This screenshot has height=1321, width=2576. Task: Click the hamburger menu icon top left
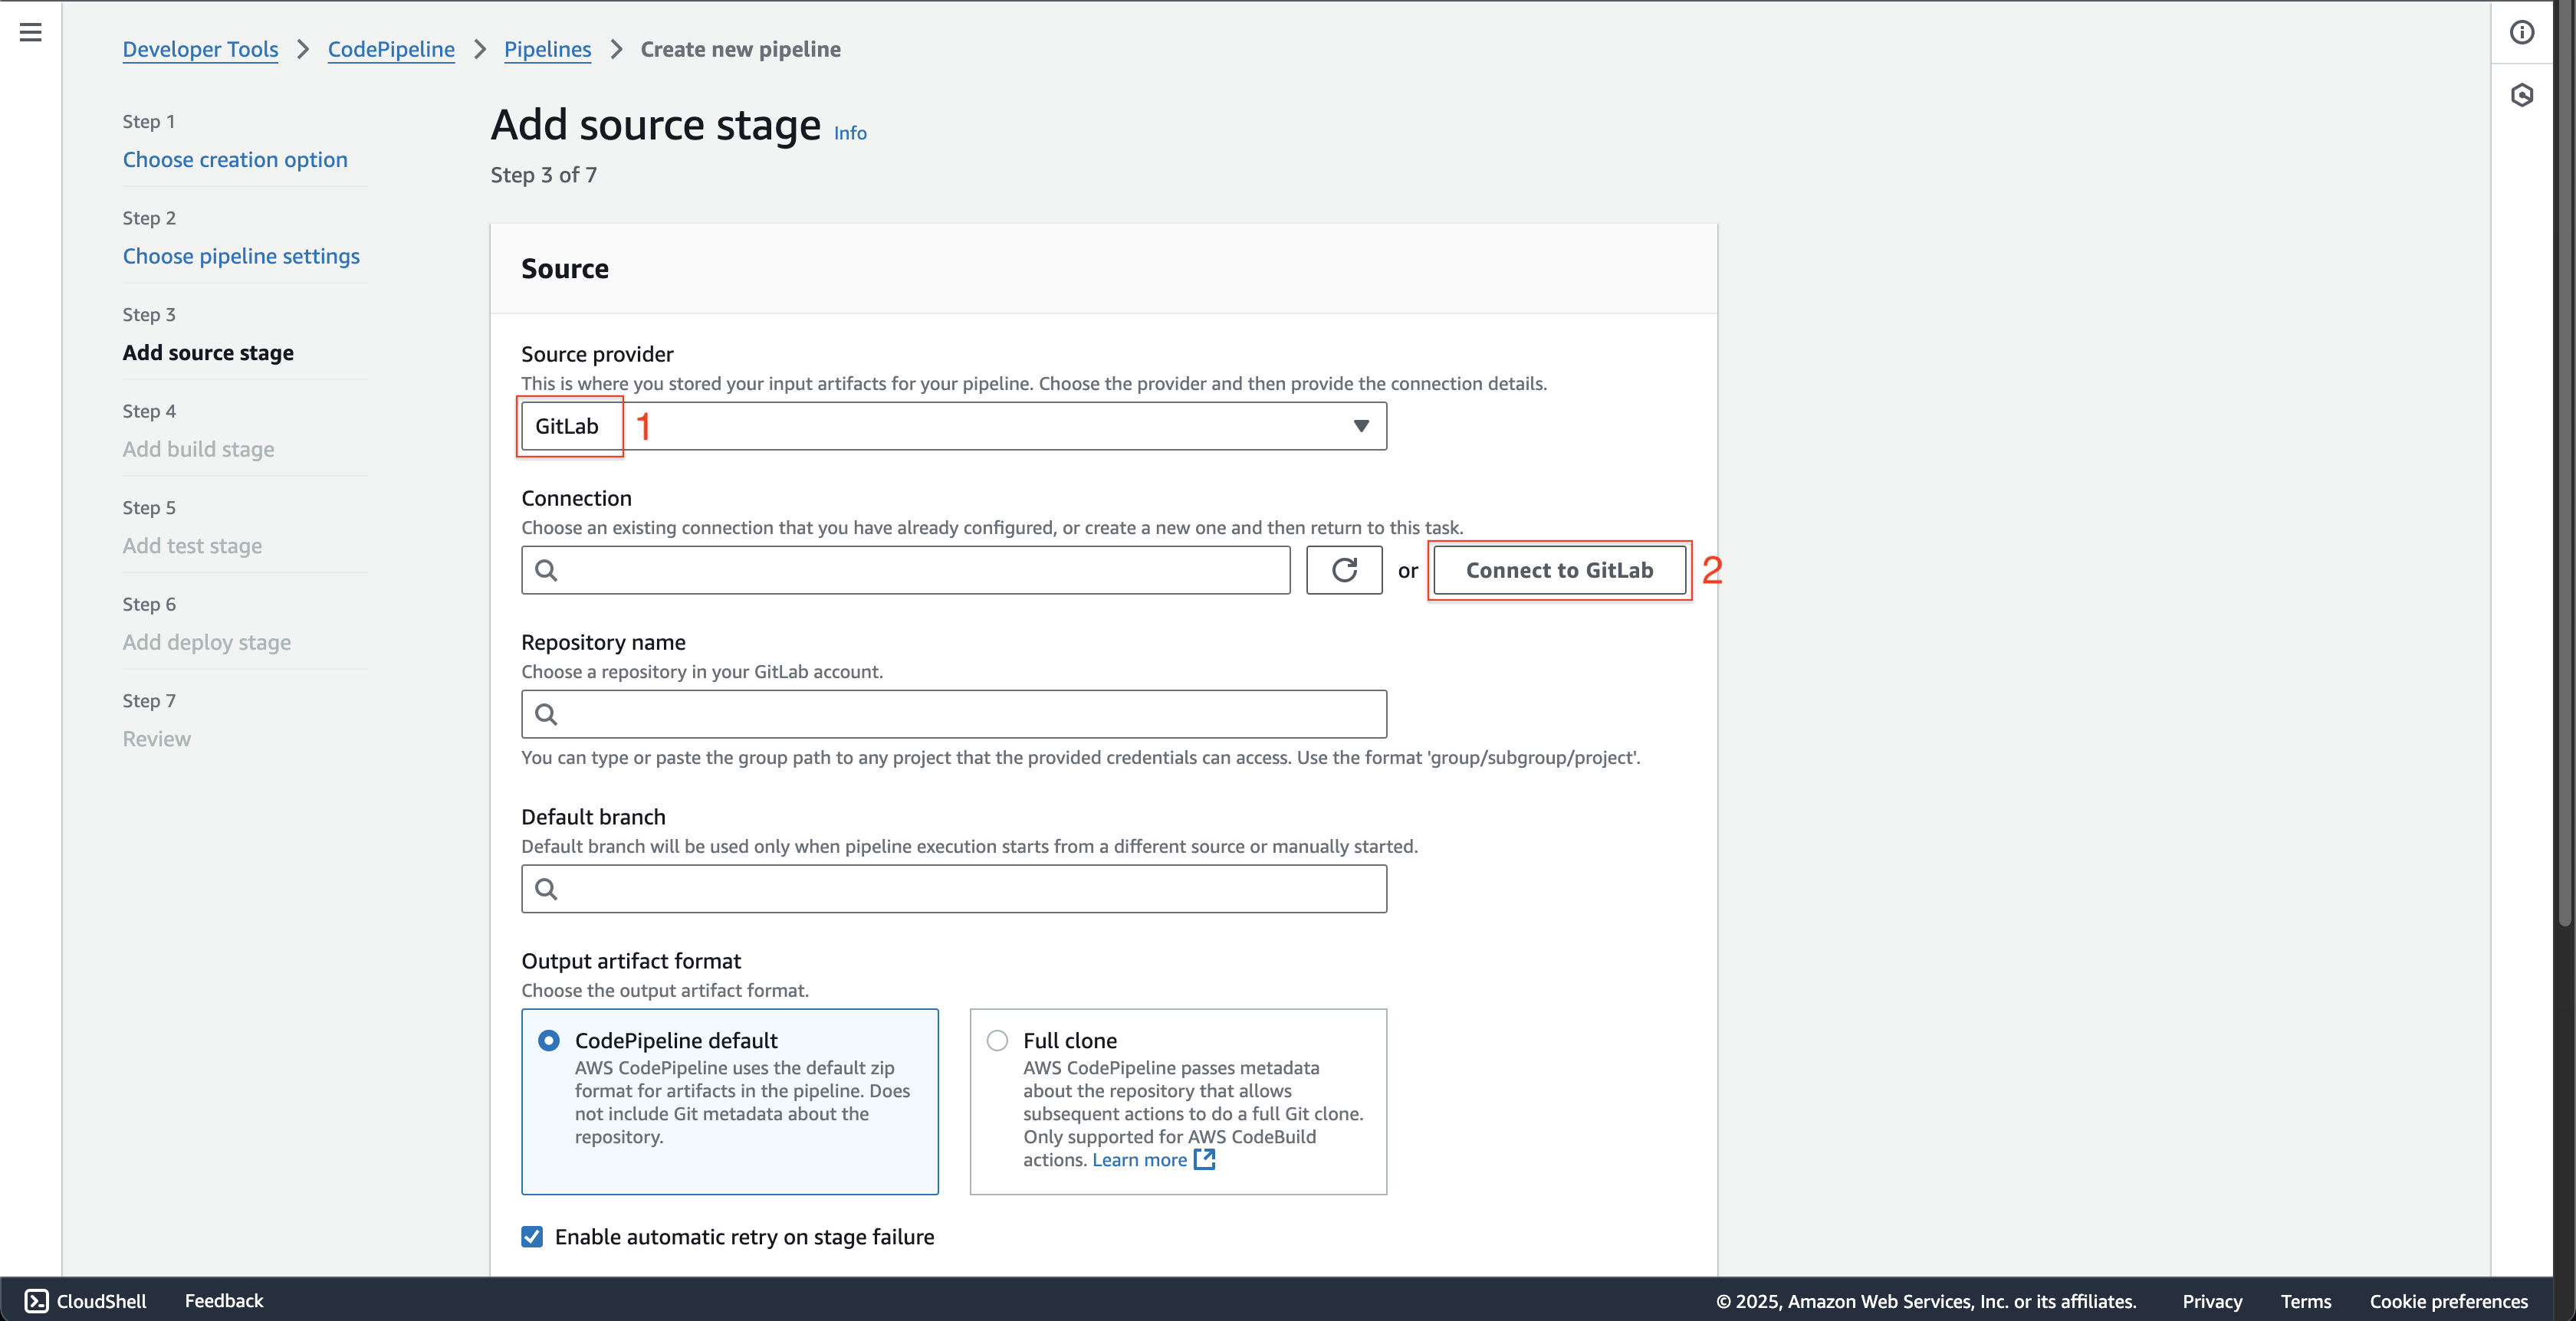[x=31, y=32]
